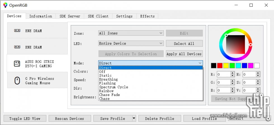This screenshot has width=274, height=125.
Task: Expand the Zone dropdown showing All Zones
Action: click(x=131, y=33)
